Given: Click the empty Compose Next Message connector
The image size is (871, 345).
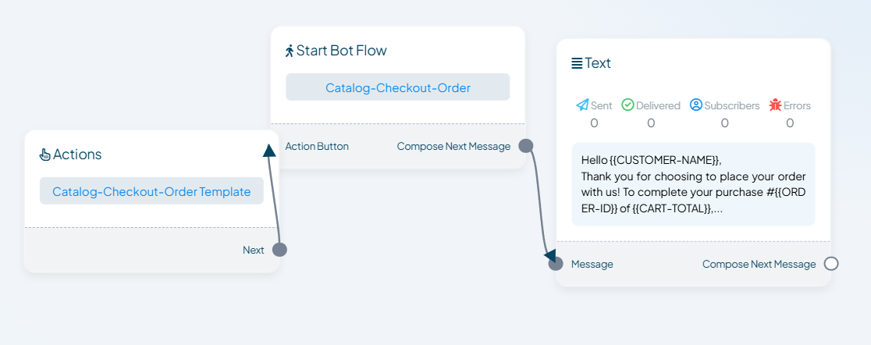Looking at the screenshot, I should pos(831,264).
